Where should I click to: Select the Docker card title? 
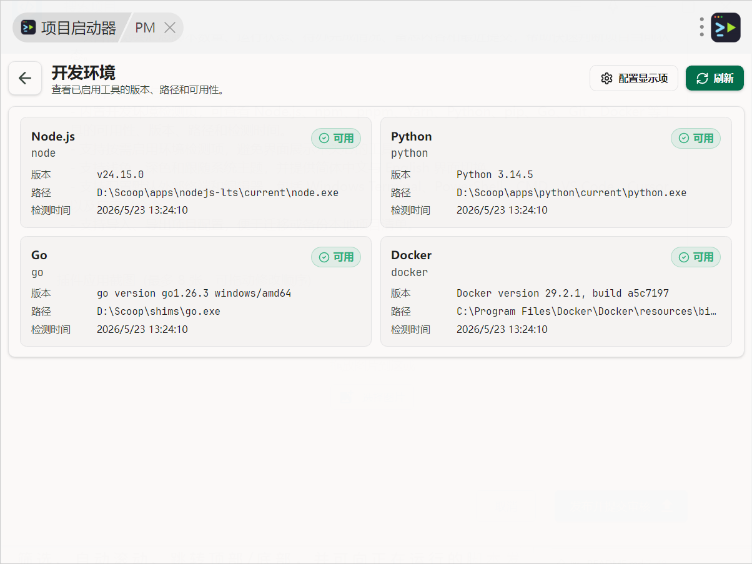coord(412,255)
